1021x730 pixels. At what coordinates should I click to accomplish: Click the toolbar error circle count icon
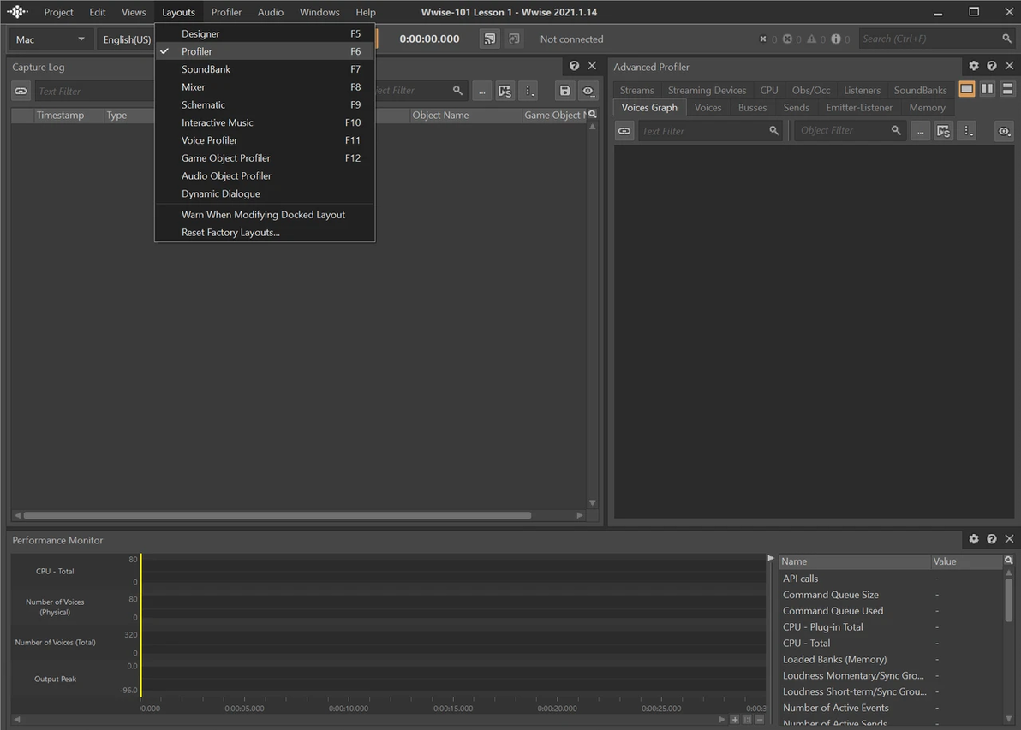[787, 39]
